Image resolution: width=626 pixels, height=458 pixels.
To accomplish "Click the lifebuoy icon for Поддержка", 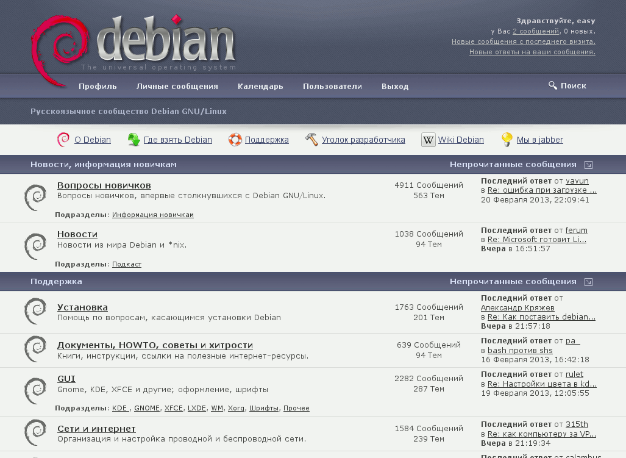I will coord(235,140).
